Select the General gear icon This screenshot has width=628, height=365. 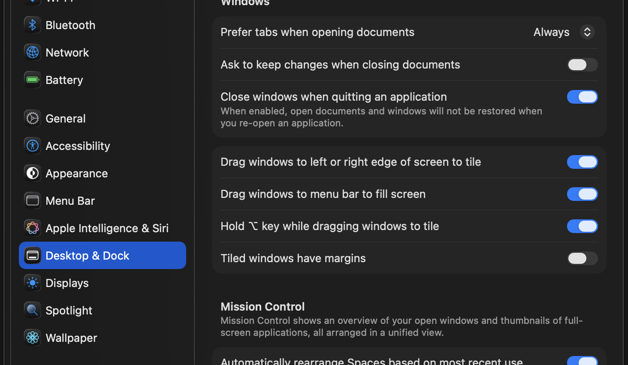pos(33,119)
